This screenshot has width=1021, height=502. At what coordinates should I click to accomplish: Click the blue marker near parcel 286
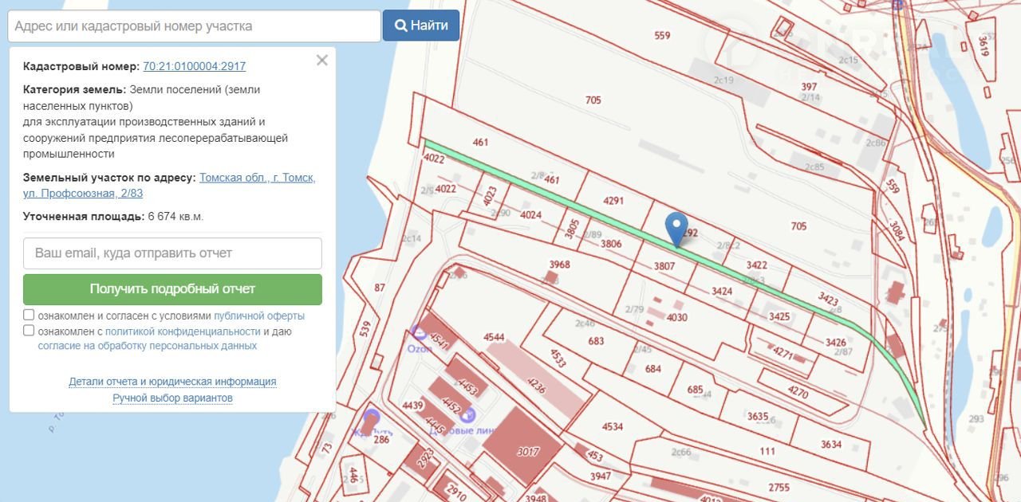pos(371,418)
